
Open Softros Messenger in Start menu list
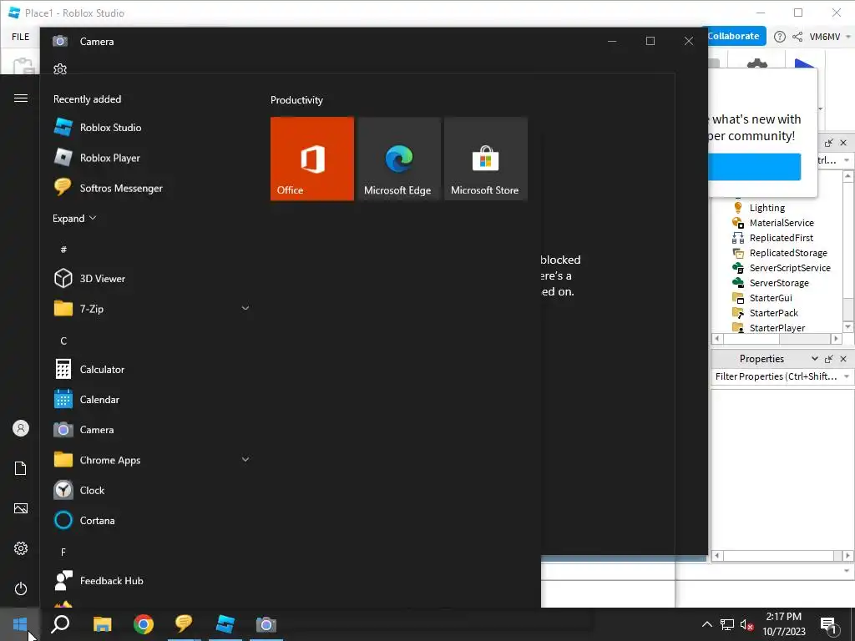tap(151, 188)
